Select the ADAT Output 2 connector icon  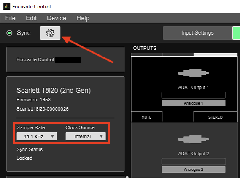tap(194, 139)
